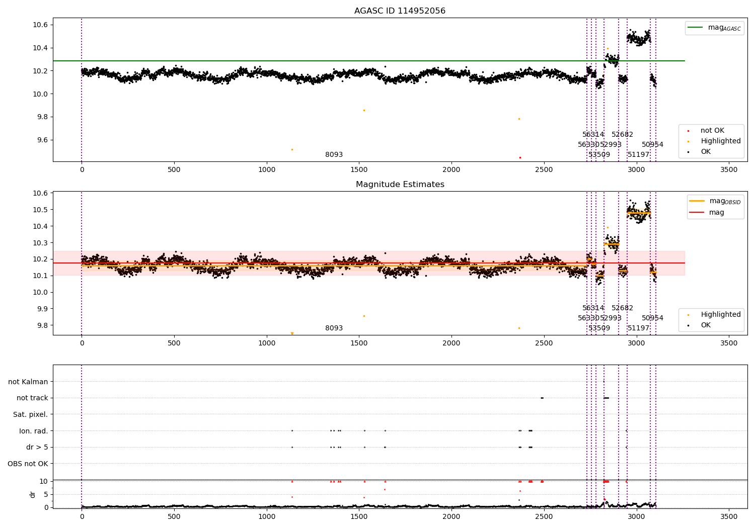Viewport: 755px width, 528px height.
Task: Click the 'dr > 5' row label
Action: coord(37,448)
